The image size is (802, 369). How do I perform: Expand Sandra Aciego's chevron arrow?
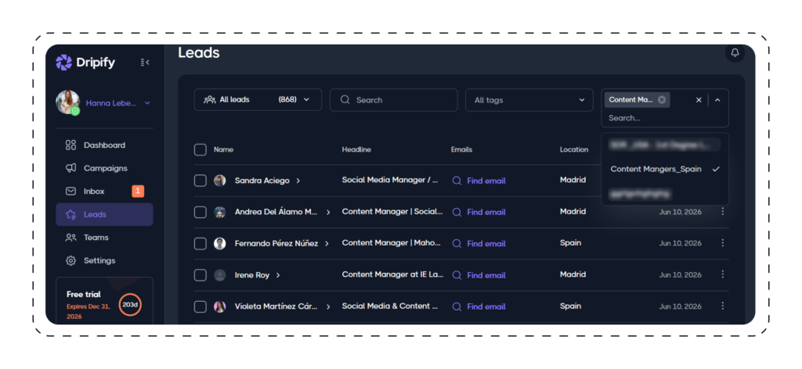click(298, 181)
